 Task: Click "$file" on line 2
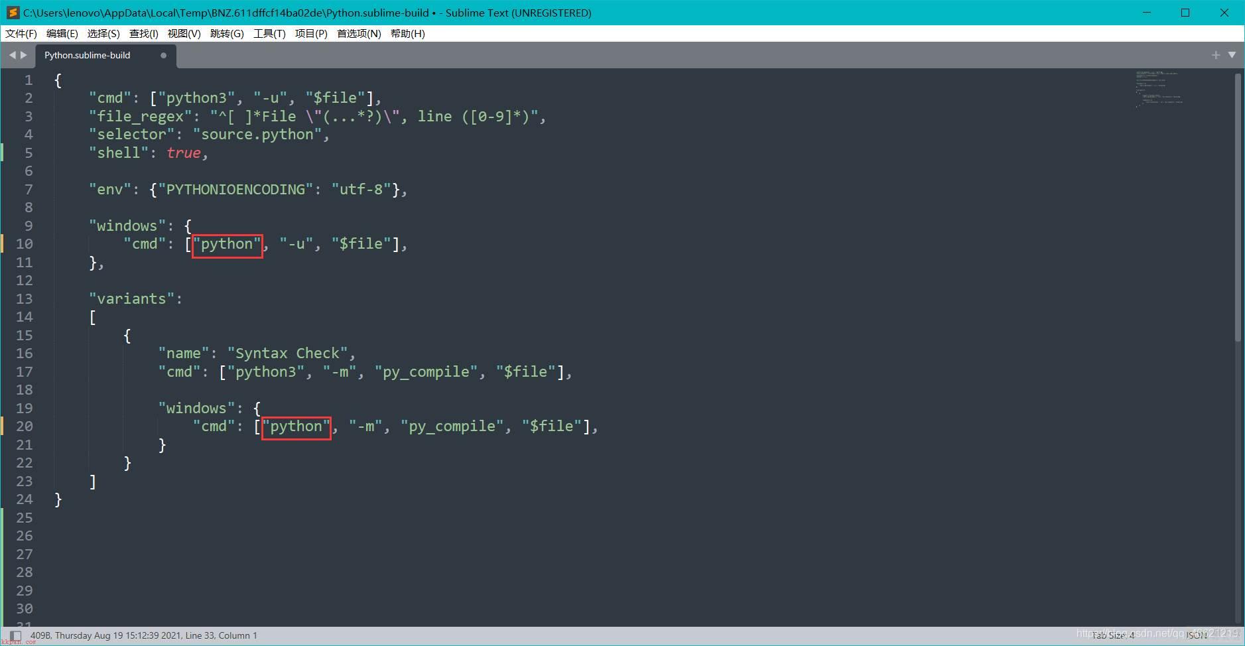click(x=335, y=98)
